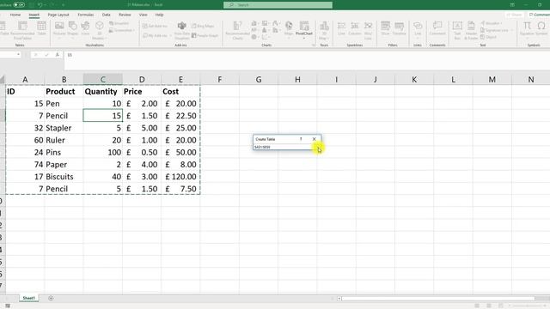The image size is (550, 309).
Task: Click the Create Table range field
Action: coord(283,147)
